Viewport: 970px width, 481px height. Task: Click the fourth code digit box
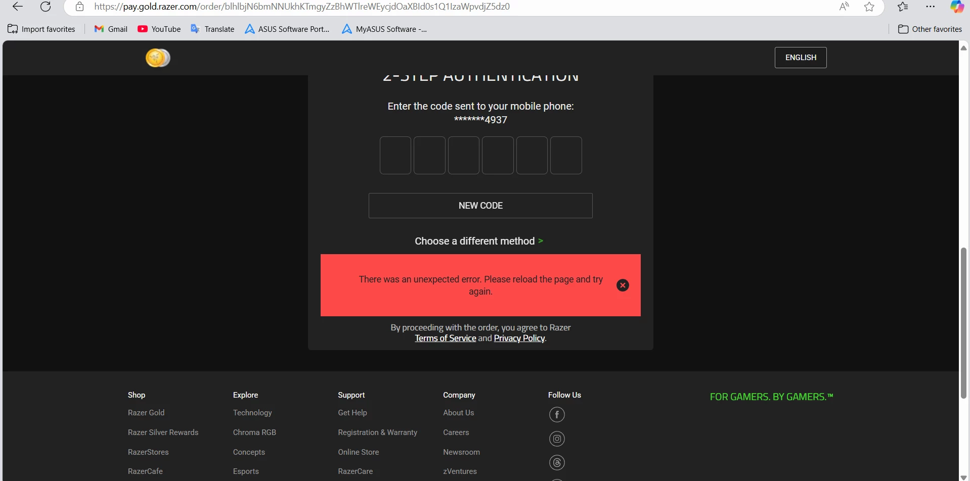click(x=498, y=156)
